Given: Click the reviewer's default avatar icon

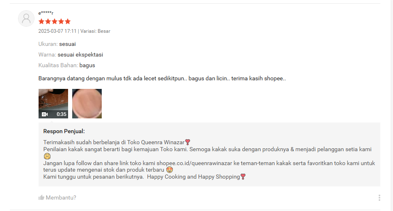Looking at the screenshot, I should pyautogui.click(x=26, y=18).
